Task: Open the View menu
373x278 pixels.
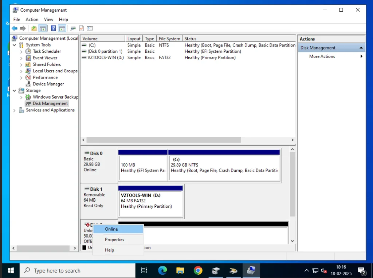Action: (48, 20)
